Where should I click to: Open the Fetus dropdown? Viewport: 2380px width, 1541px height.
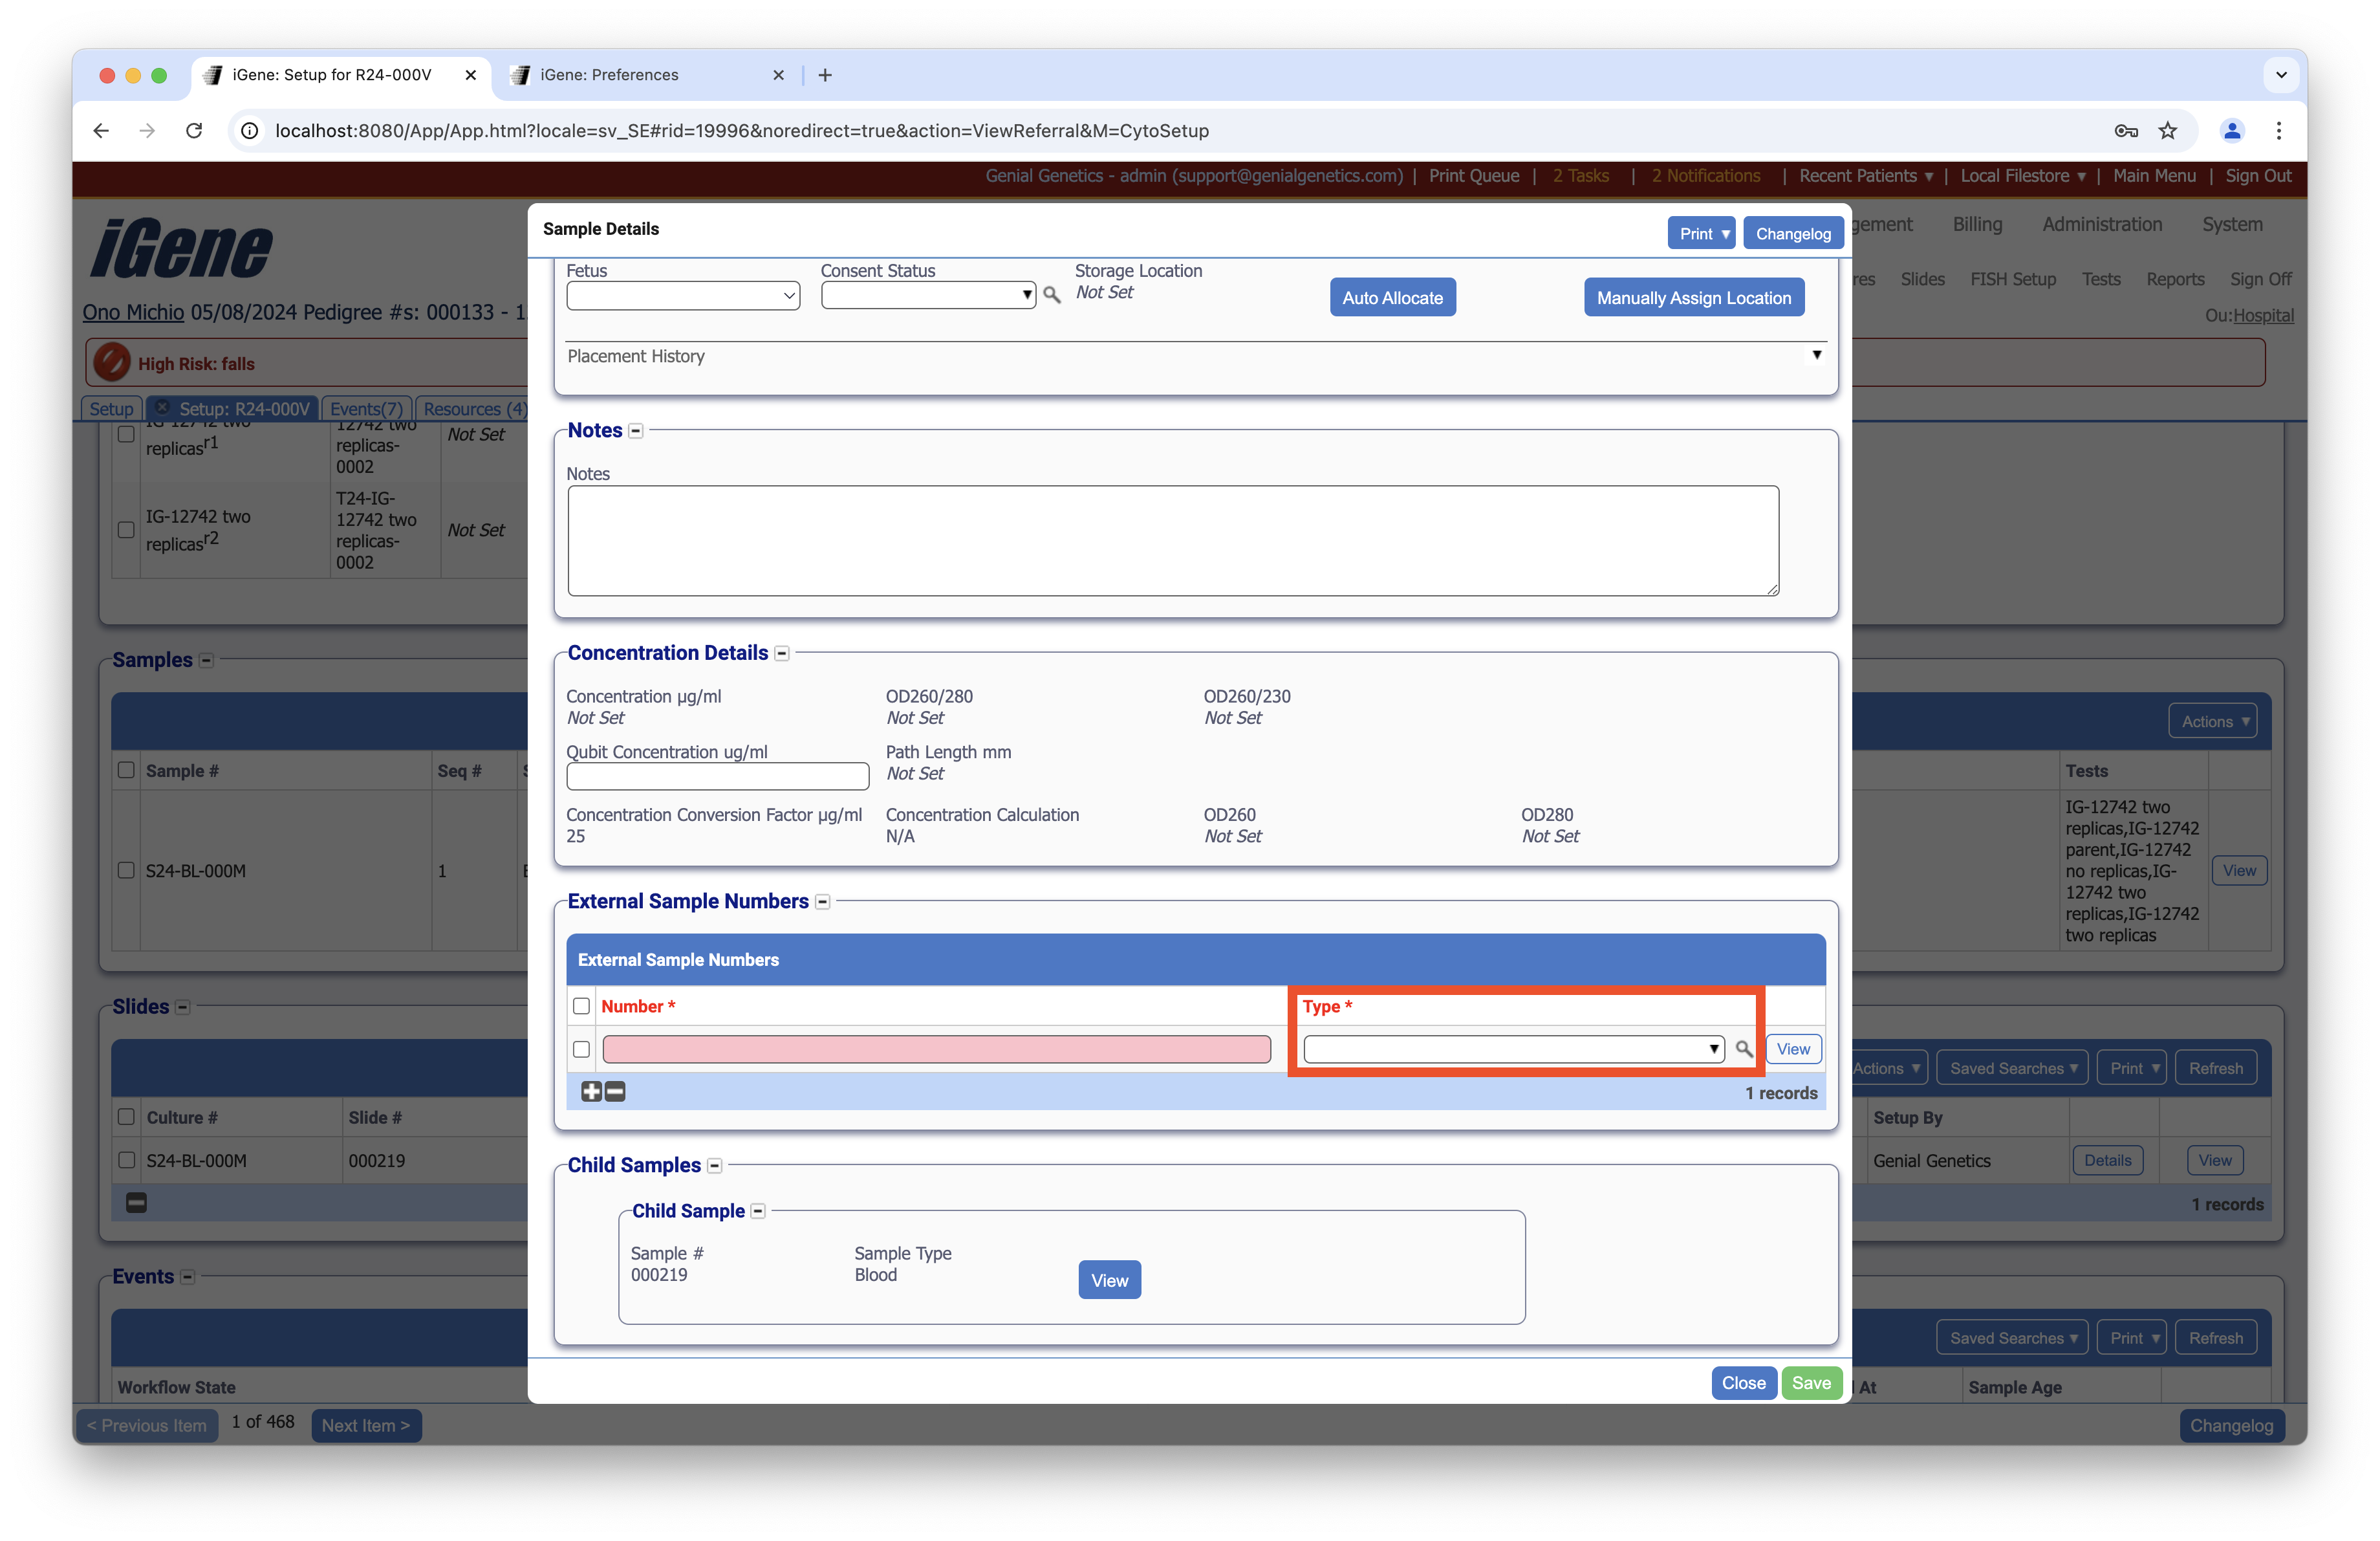click(683, 295)
